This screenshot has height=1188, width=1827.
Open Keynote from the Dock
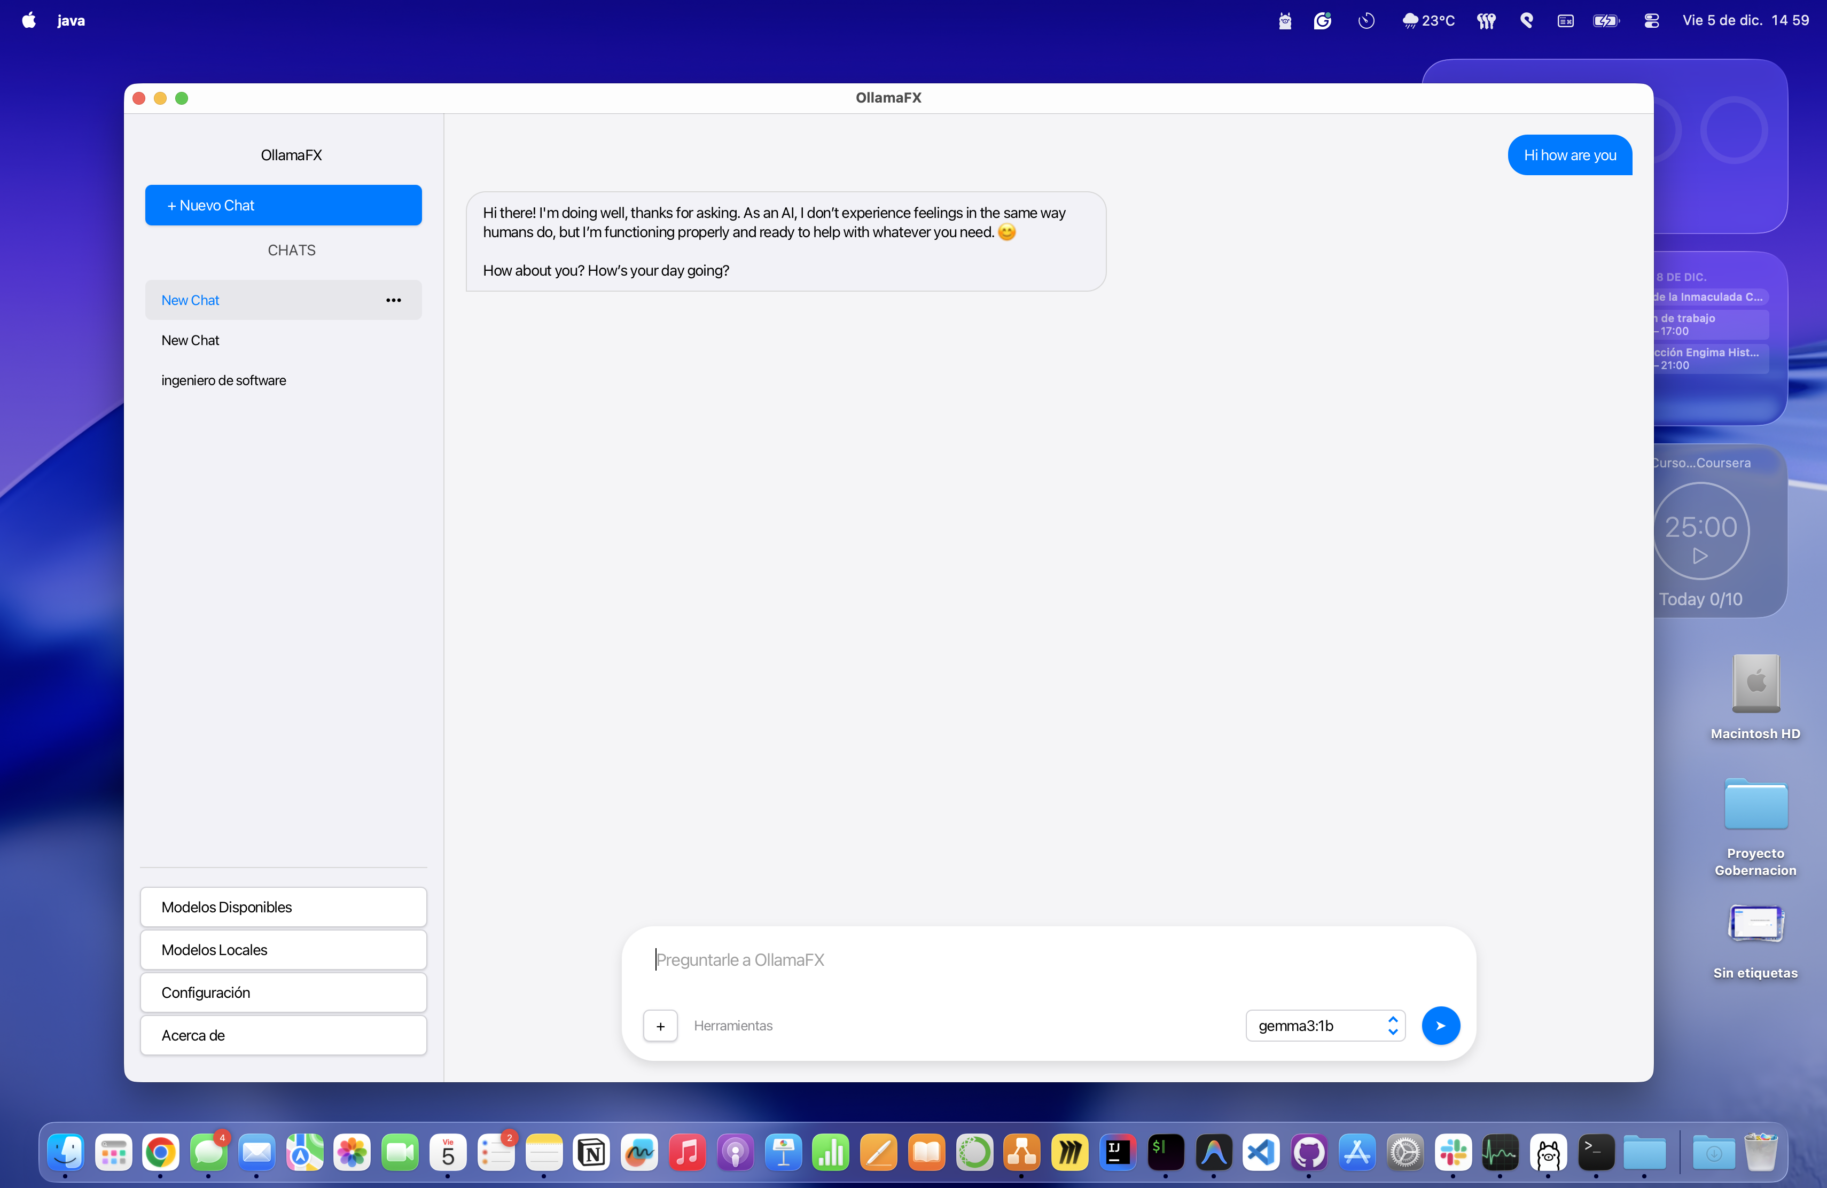784,1152
